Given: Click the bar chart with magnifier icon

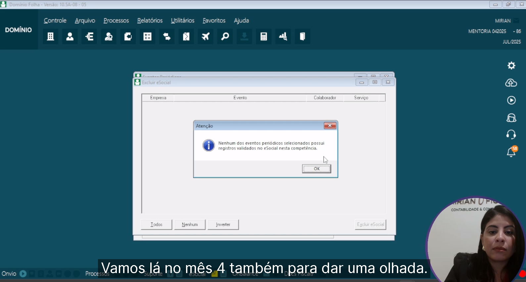Looking at the screenshot, I should (283, 36).
